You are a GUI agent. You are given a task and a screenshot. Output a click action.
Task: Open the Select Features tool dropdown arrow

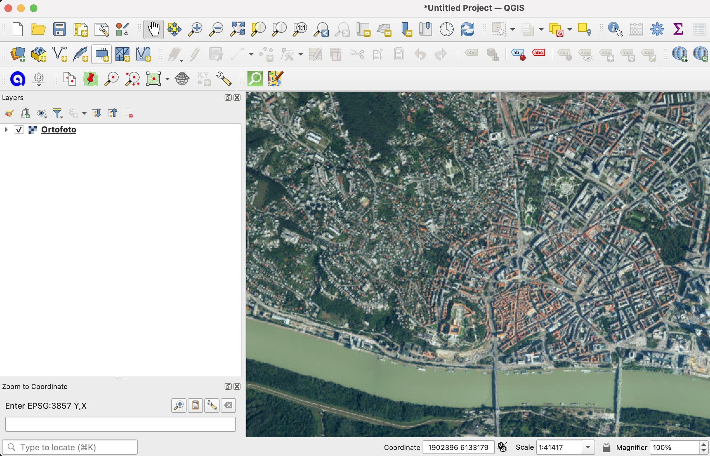[x=512, y=30]
